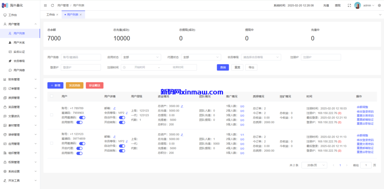Go to next page arrow in pagination
Image resolution: width=384 pixels, height=189 pixels.
point(347,165)
